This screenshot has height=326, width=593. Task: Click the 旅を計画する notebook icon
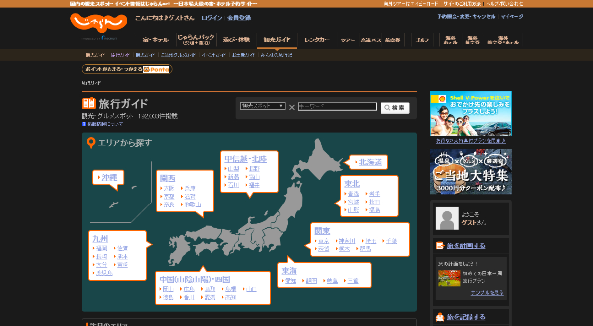[x=440, y=245]
